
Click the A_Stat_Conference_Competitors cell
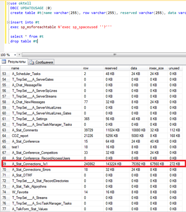pyautogui.click(x=46, y=153)
